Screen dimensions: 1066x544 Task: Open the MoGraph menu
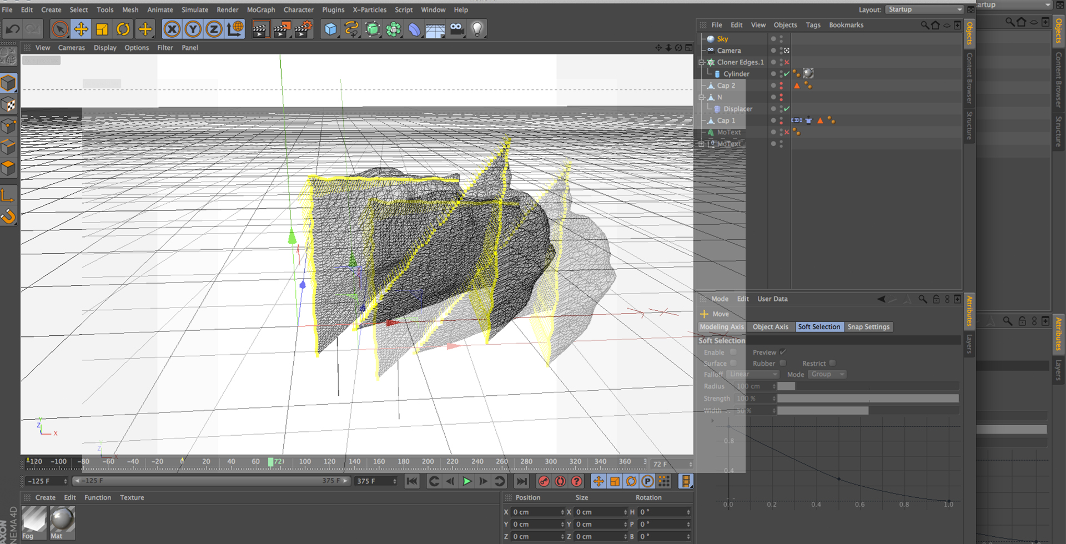(x=260, y=9)
